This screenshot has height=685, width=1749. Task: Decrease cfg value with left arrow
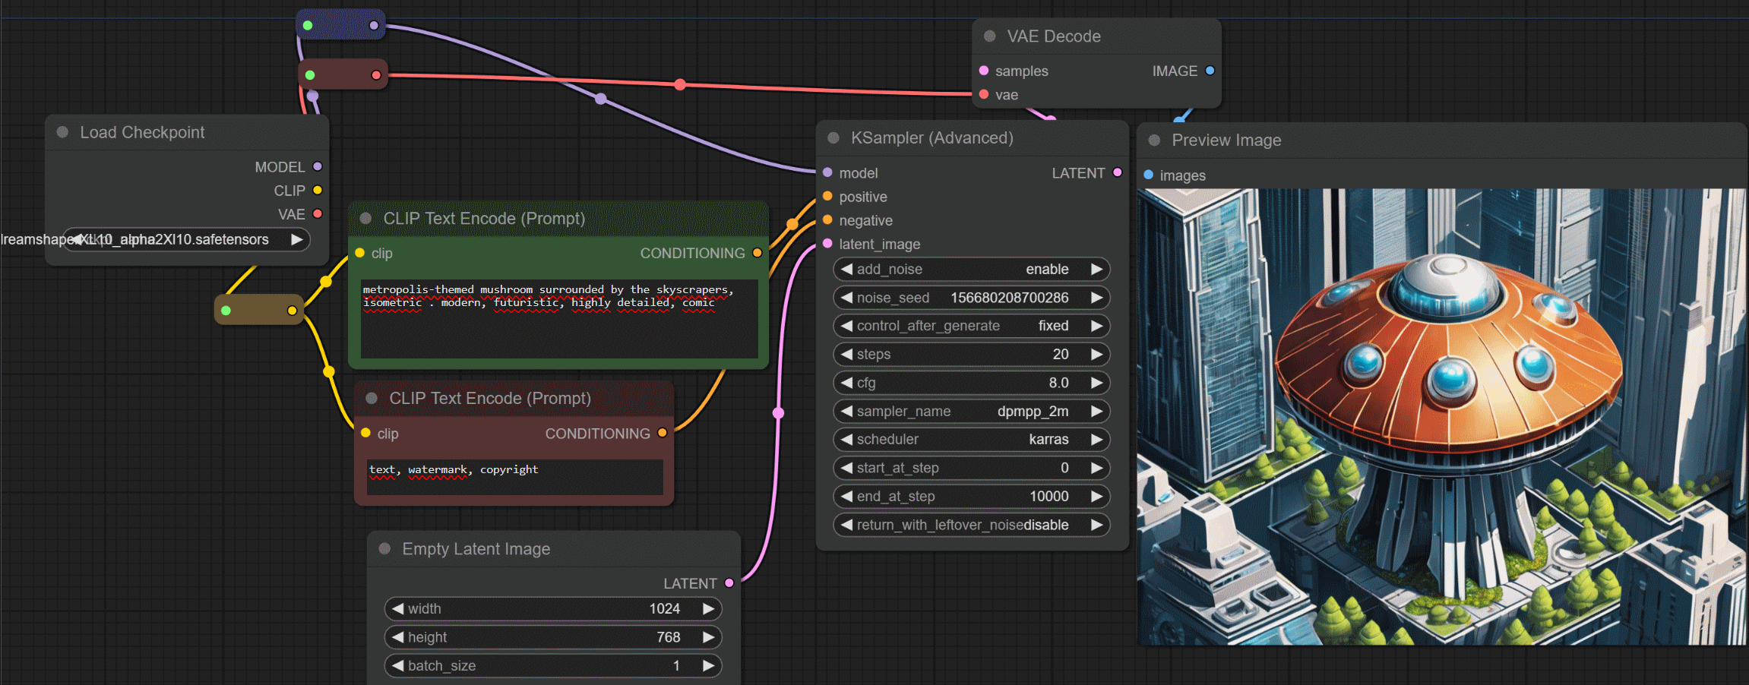pos(846,383)
